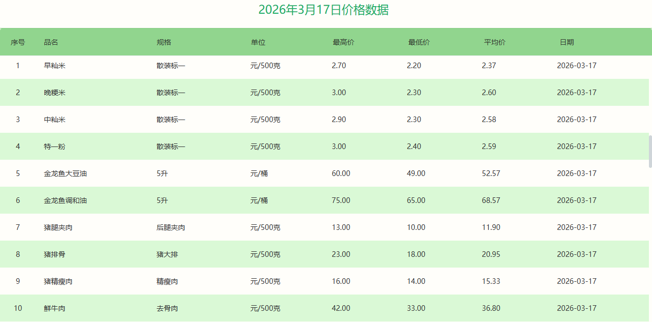652x322 pixels.
Task: Click the 2026年3月17日价格数据 page title
Action: [x=323, y=10]
